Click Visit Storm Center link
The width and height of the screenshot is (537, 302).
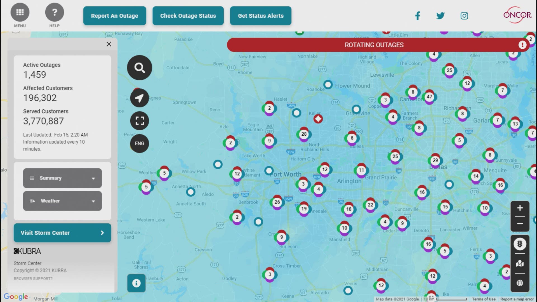point(62,233)
